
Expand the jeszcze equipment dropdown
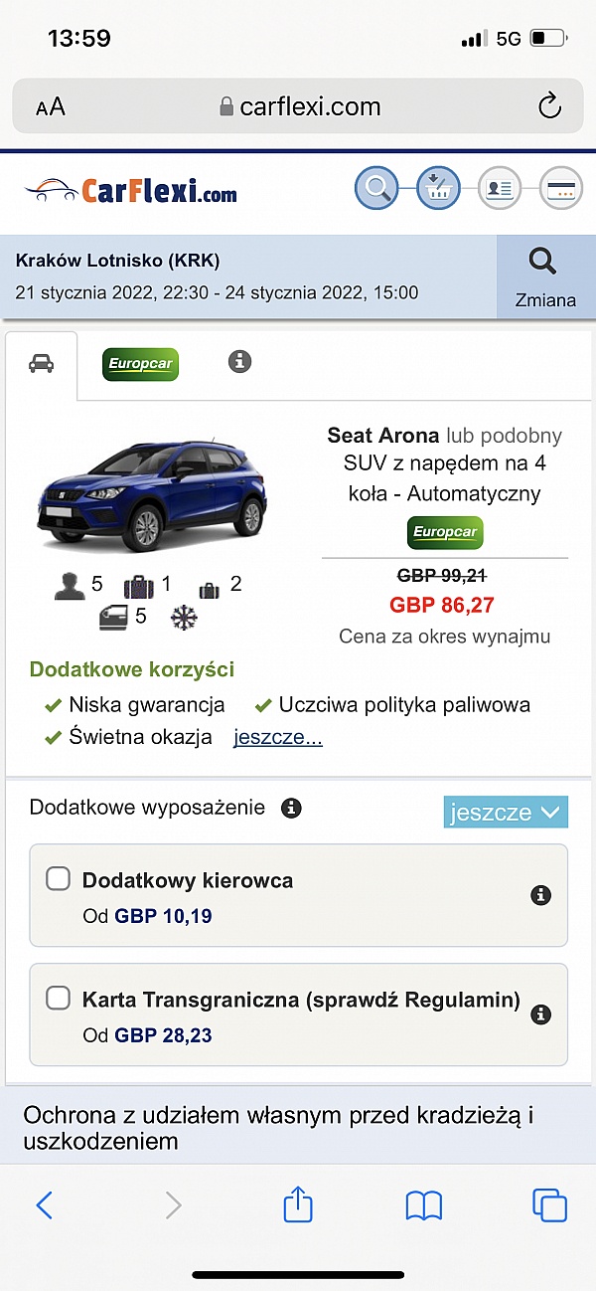click(x=505, y=812)
